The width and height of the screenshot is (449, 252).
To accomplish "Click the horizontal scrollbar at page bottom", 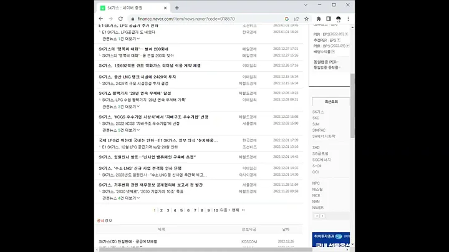I will (x=205, y=250).
